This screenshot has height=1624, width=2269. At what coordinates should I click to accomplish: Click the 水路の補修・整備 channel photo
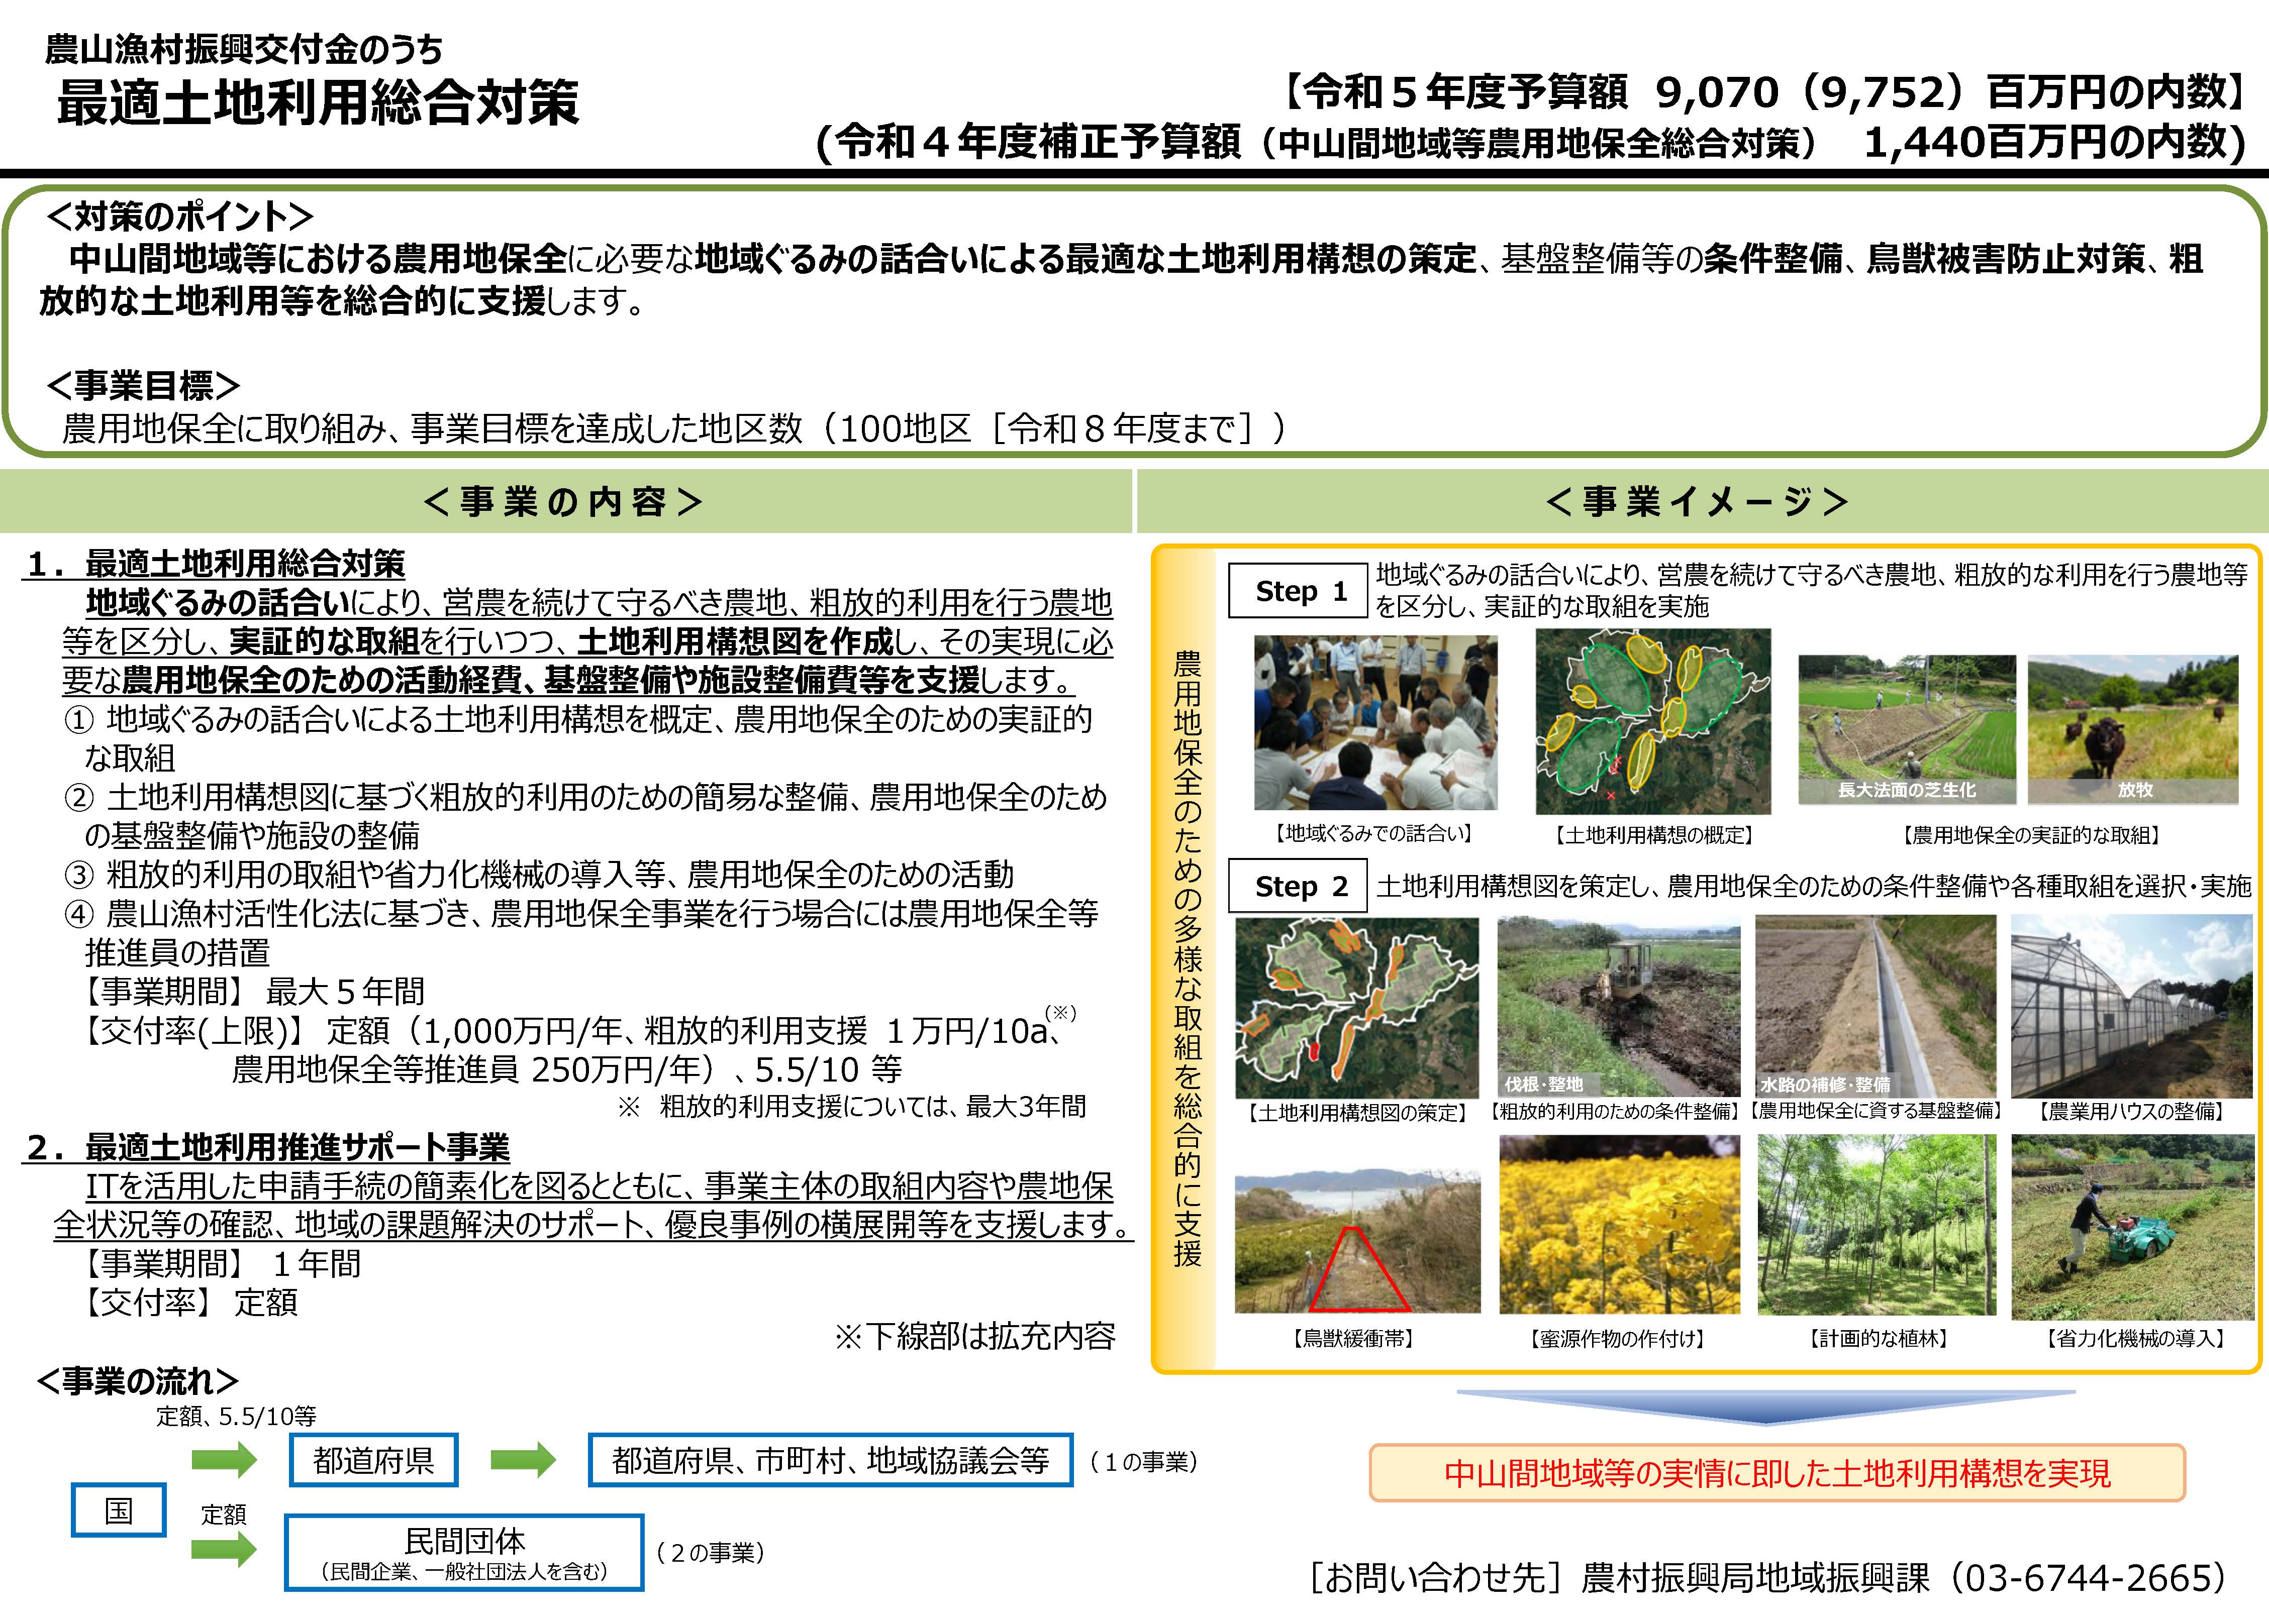click(x=1876, y=1006)
